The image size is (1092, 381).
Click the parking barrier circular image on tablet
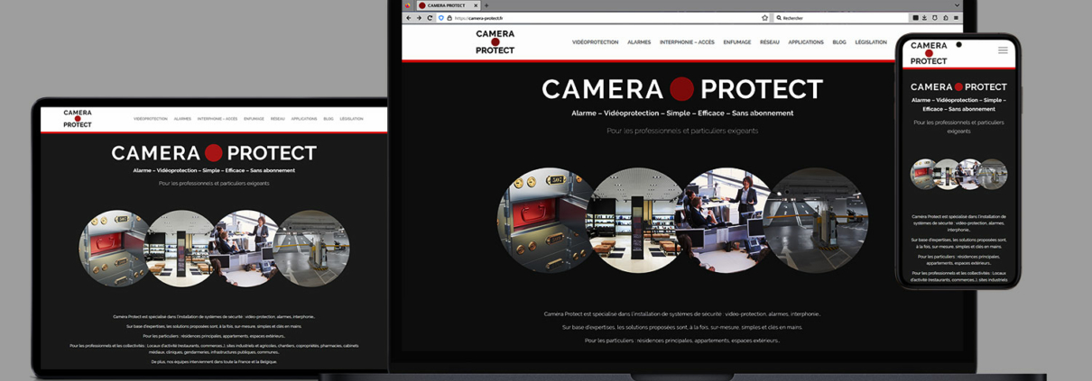coord(313,249)
